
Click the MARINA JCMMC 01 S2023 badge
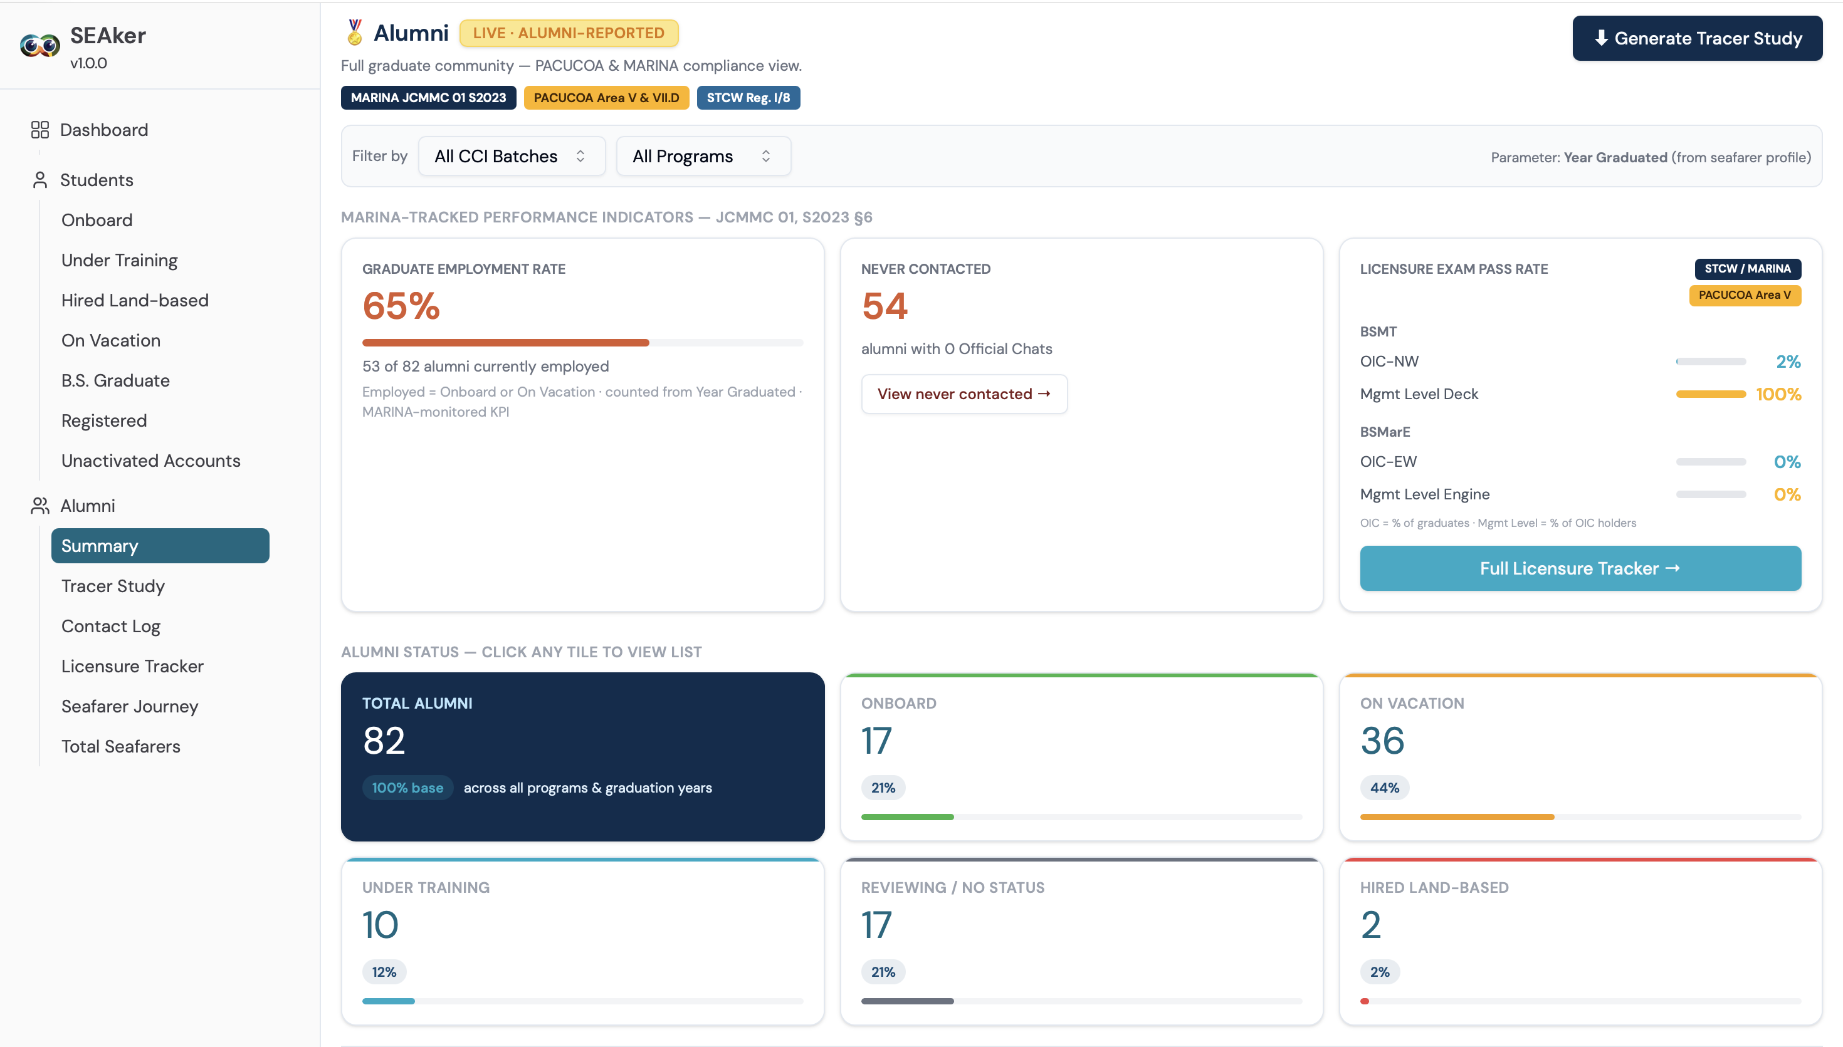tap(428, 98)
